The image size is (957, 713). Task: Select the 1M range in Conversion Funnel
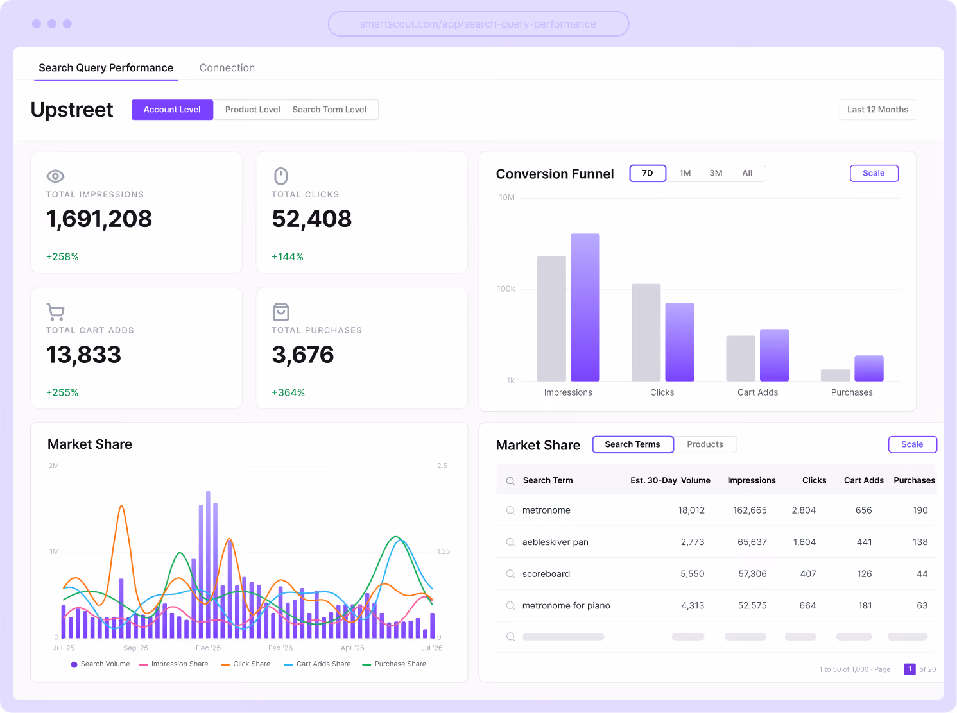point(685,173)
